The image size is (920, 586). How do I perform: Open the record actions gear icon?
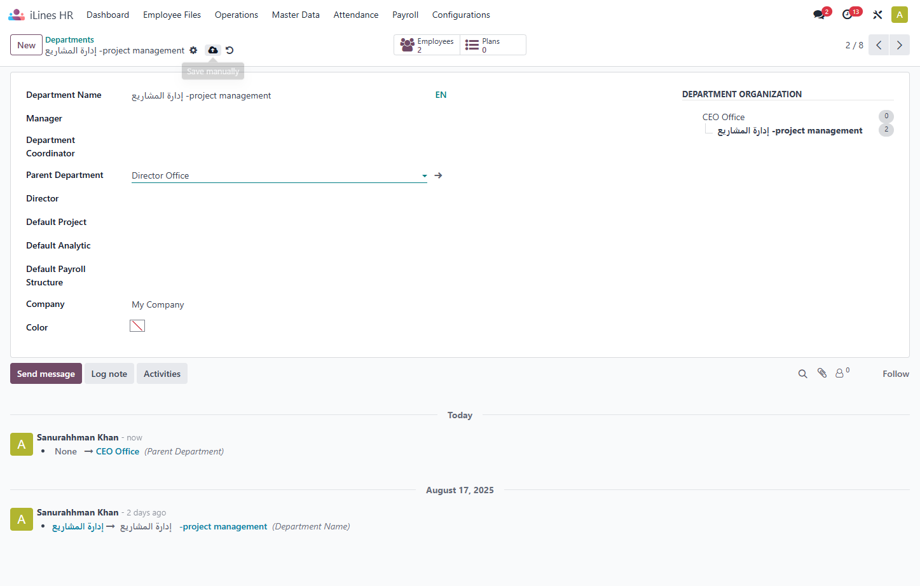(193, 50)
